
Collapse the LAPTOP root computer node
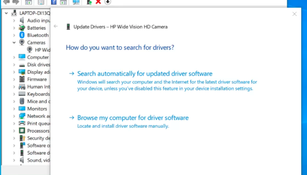pos(6,13)
